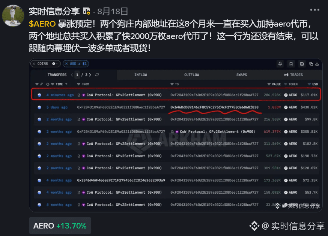Click the save floppy-disk icon
The image size is (328, 236).
(x=302, y=64)
